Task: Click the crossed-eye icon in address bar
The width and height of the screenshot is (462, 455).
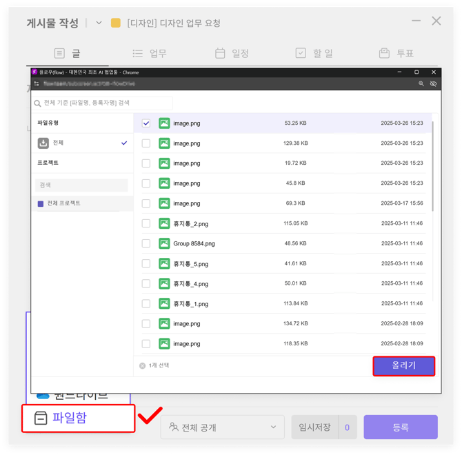Action: tap(433, 84)
